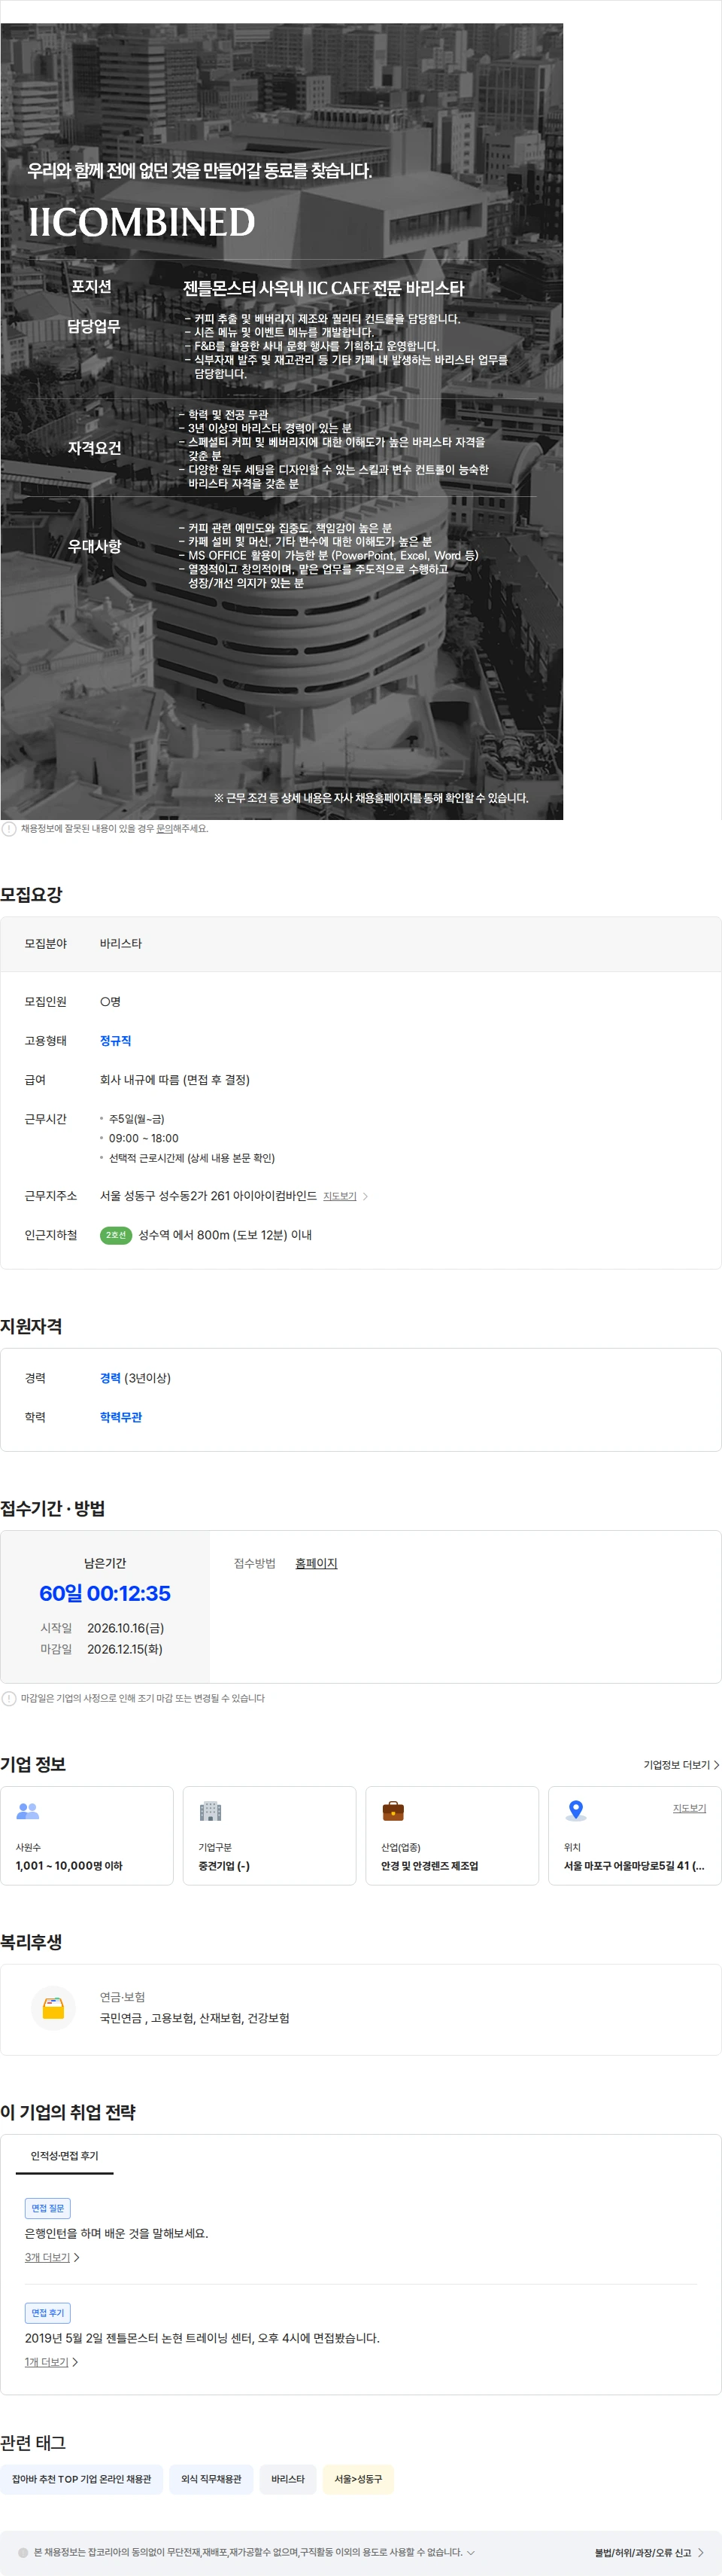Click the 서울 마포구 어울마당로5길 address text
The image size is (722, 2576).
pyautogui.click(x=634, y=1865)
